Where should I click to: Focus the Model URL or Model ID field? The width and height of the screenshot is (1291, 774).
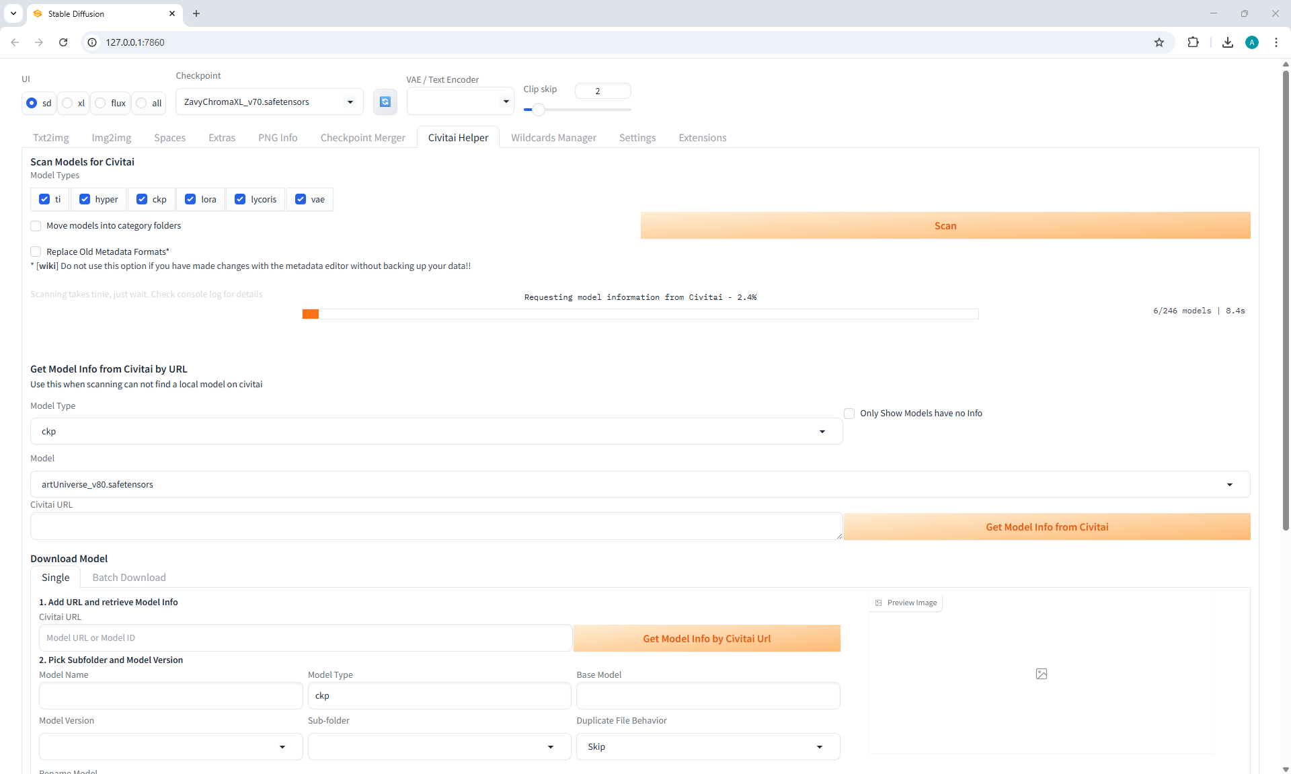coord(305,637)
